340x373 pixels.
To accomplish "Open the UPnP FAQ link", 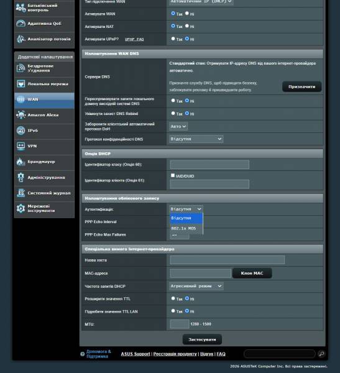I will tap(134, 39).
